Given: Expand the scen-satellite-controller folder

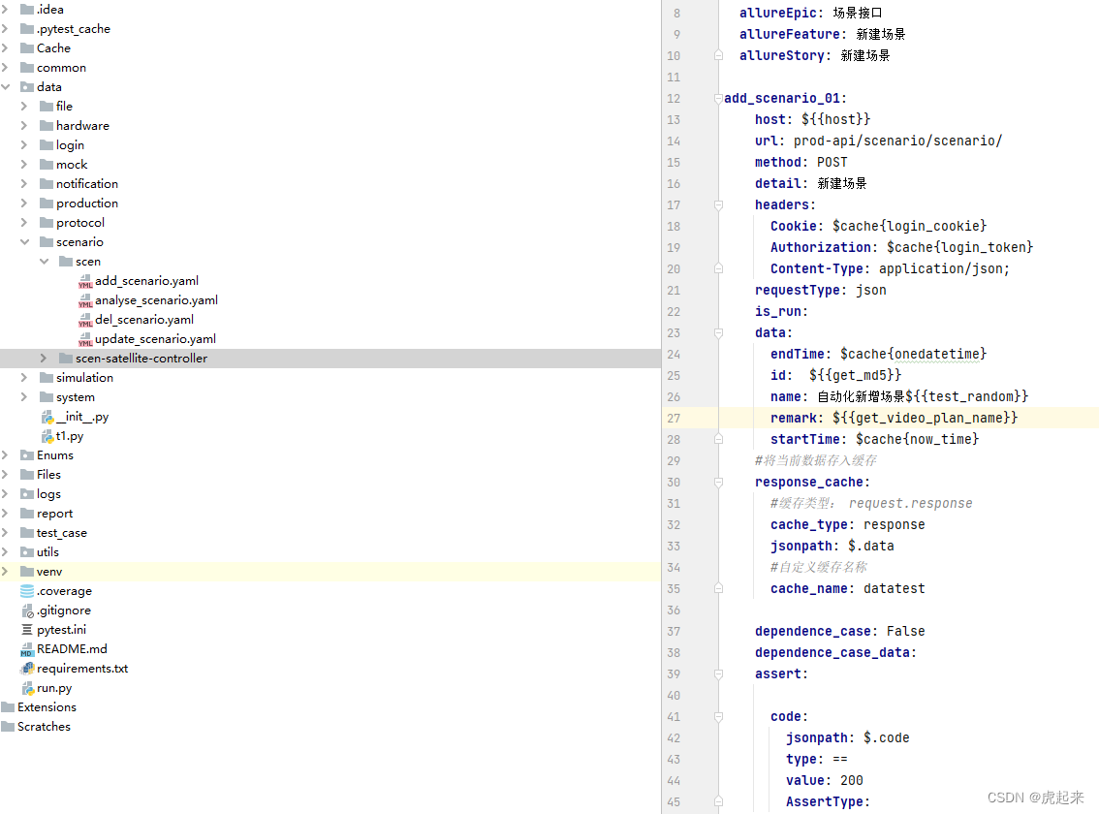Looking at the screenshot, I should [x=44, y=359].
